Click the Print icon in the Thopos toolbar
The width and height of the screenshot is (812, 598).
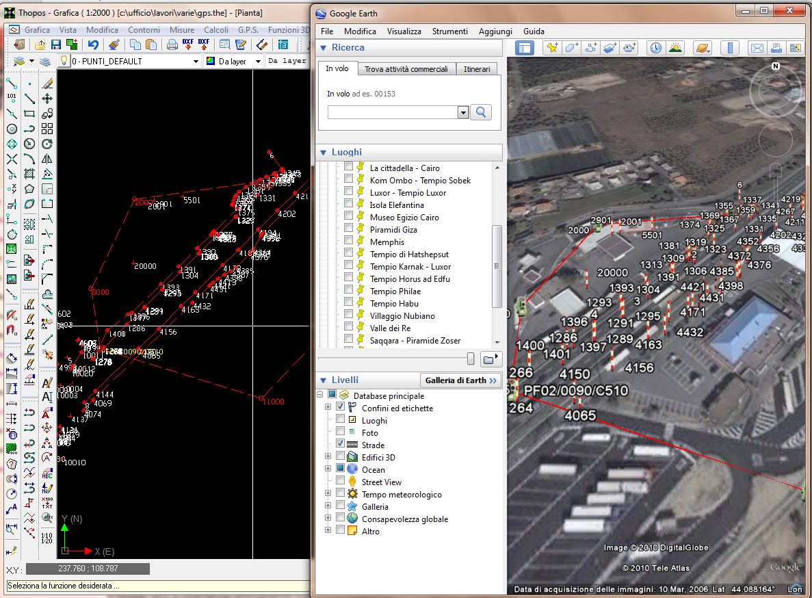[x=172, y=45]
